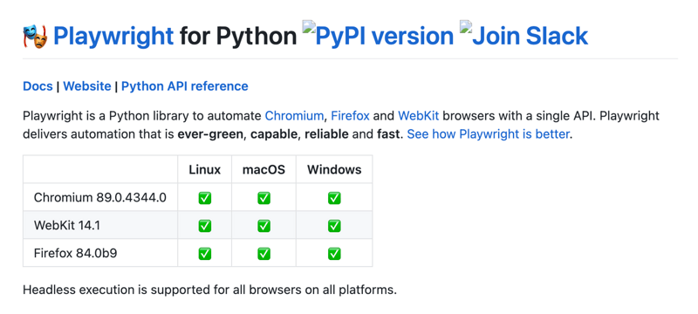Click Firefox Windows green check mark
Screen dimensions: 698x314
click(x=334, y=254)
